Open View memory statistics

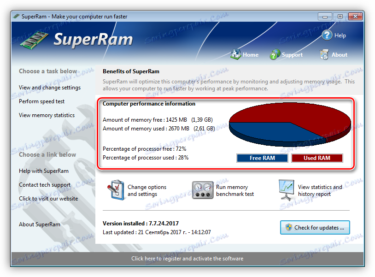pyautogui.click(x=47, y=115)
